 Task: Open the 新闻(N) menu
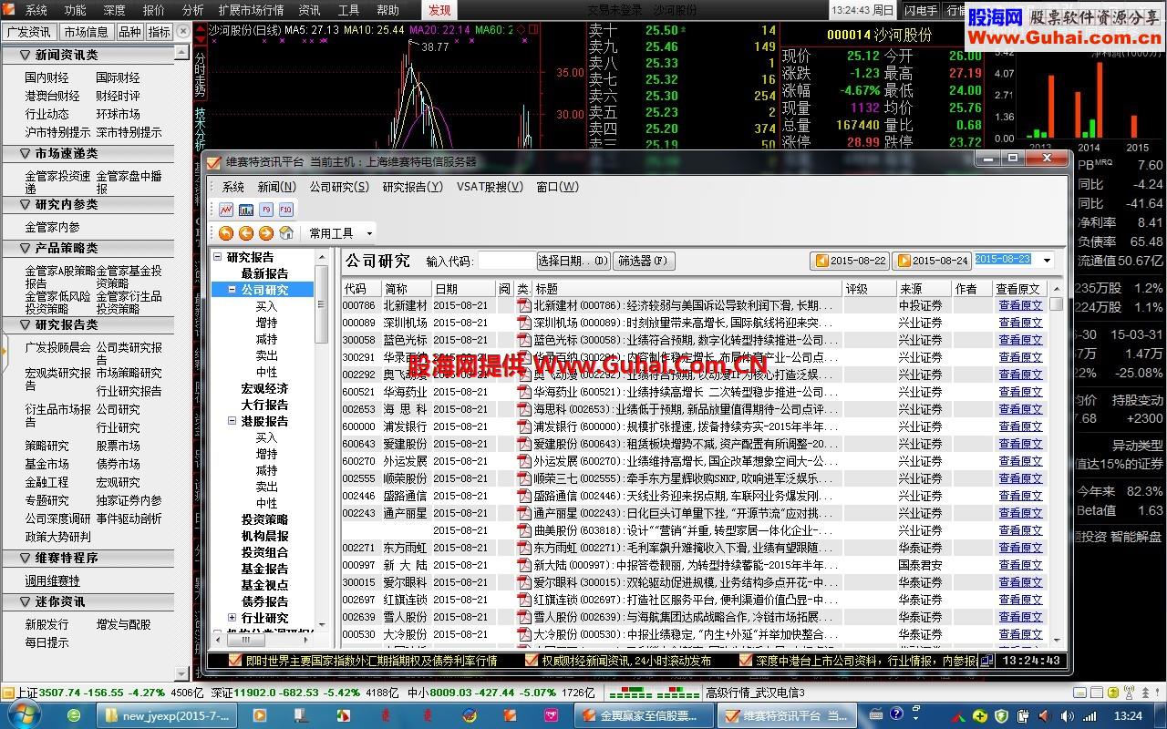click(276, 187)
